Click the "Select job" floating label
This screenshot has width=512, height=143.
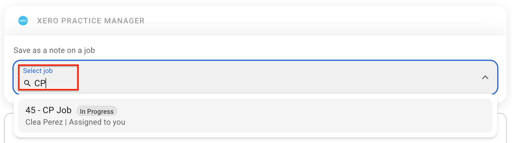(x=38, y=71)
